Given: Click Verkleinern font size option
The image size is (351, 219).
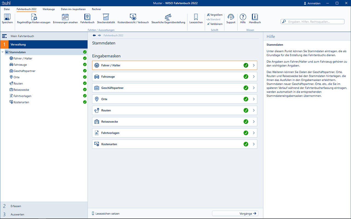Looking at the screenshot, I should click(x=215, y=24).
